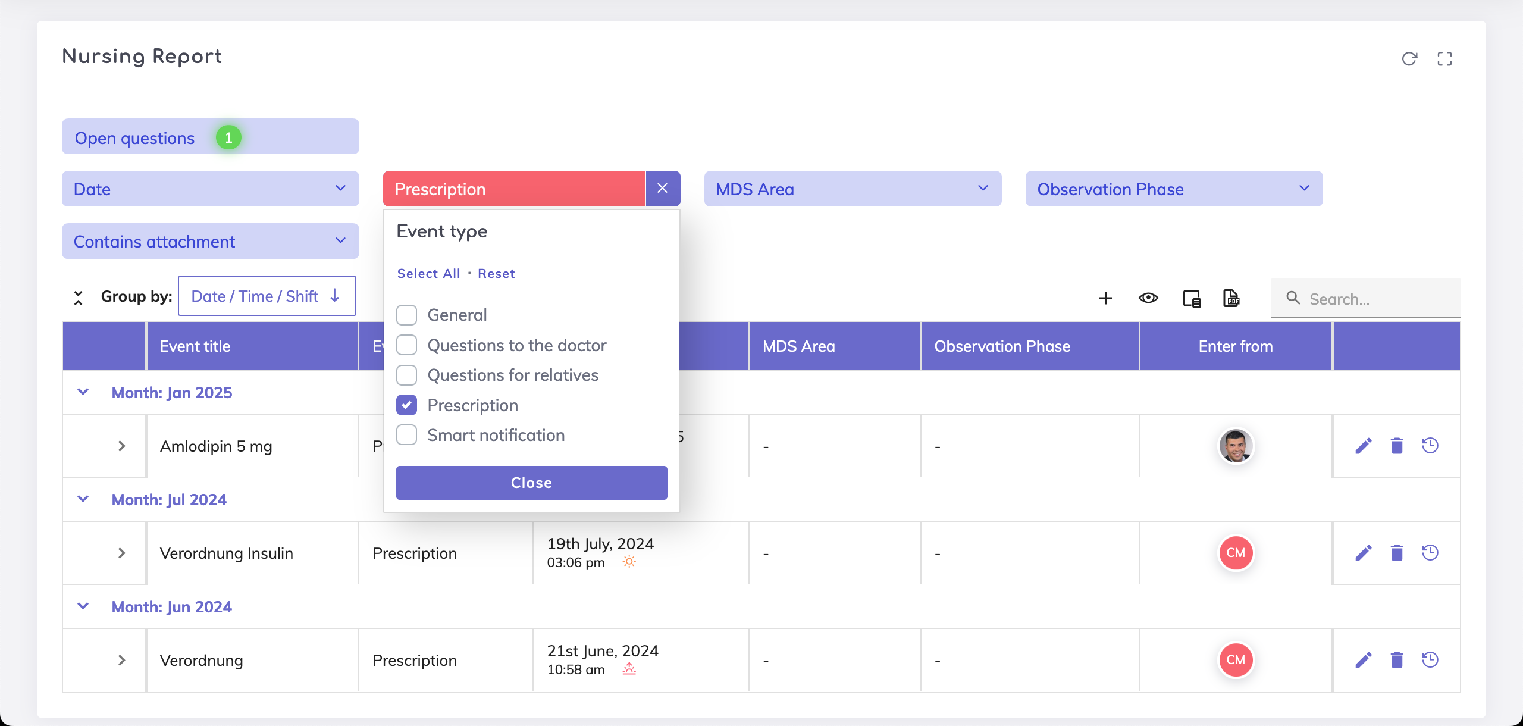Enable Smart notification checkbox
This screenshot has width=1523, height=726.
point(407,435)
